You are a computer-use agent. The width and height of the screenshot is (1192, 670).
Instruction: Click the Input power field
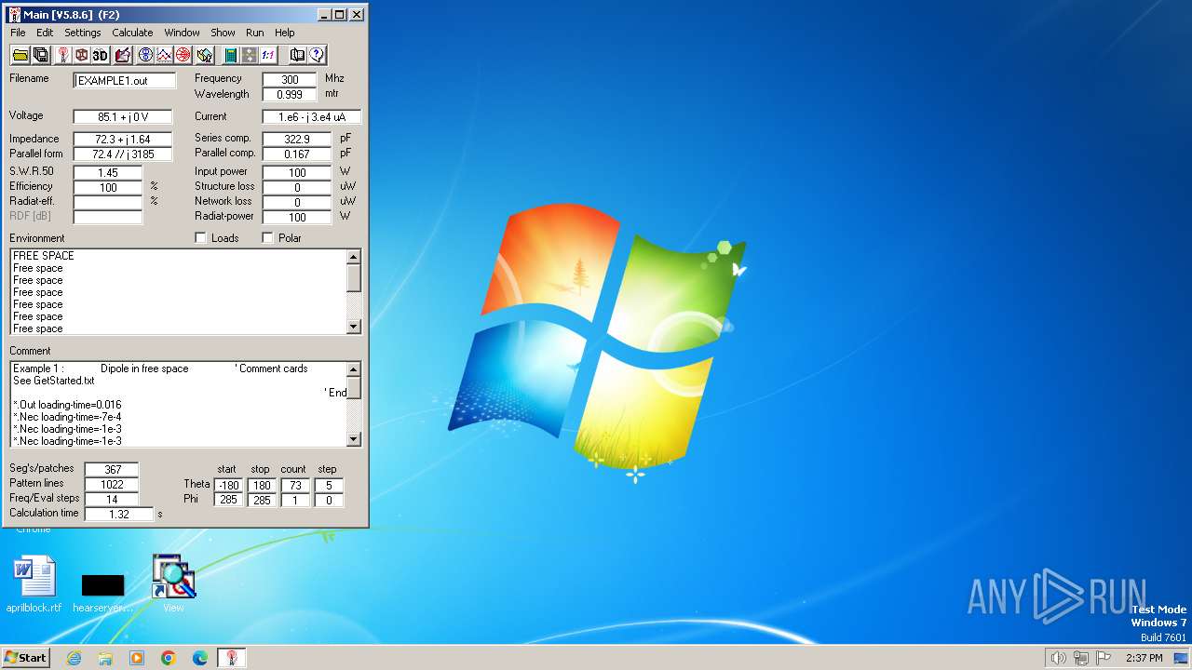click(x=296, y=173)
